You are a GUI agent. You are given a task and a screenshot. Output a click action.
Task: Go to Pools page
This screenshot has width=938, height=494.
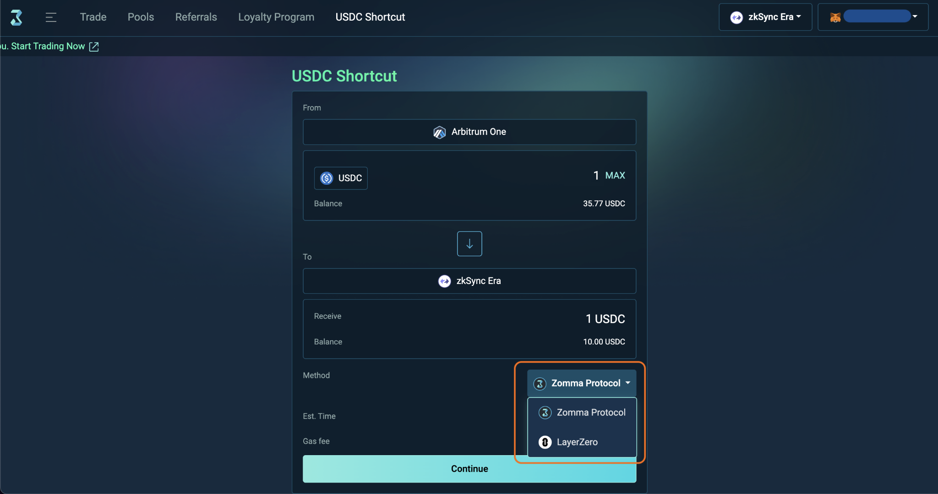click(x=141, y=17)
